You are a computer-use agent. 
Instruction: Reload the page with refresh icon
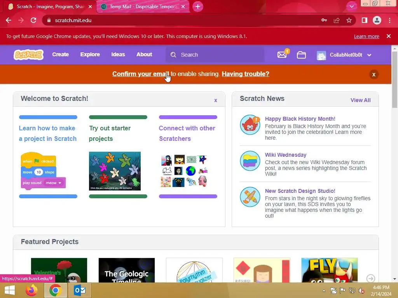point(33,20)
